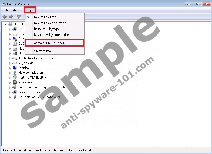This screenshot has height=154, width=212.
Task: Click the Back arrow toolbar icon
Action: tap(5, 17)
